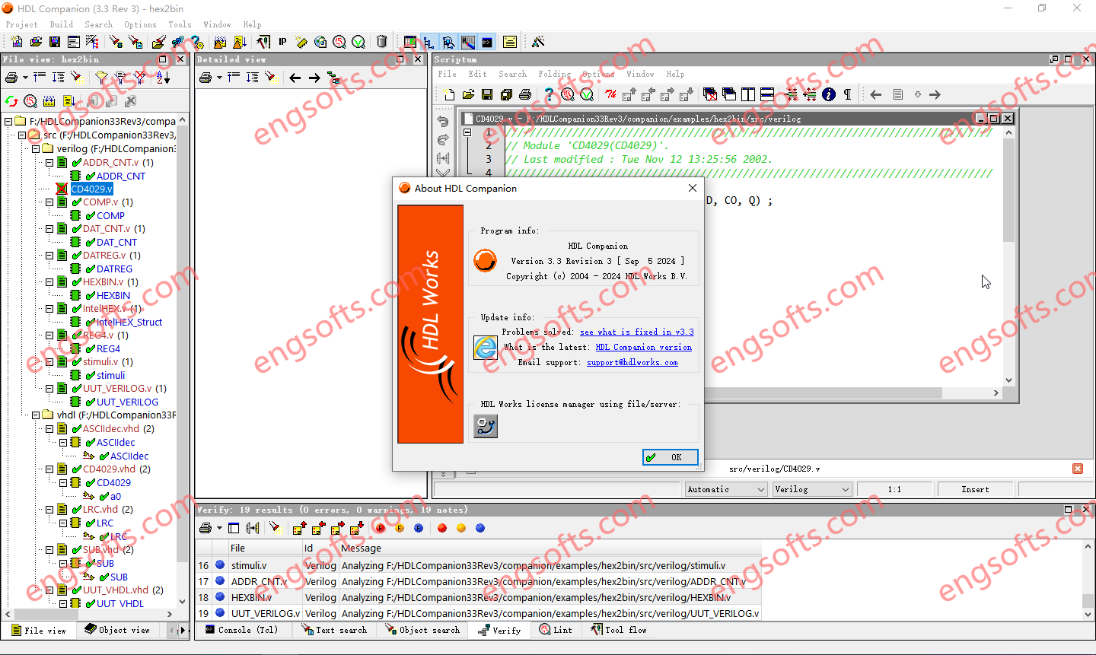Collapse the ADDR_CNT.v tree node
The height and width of the screenshot is (655, 1096).
(49, 163)
